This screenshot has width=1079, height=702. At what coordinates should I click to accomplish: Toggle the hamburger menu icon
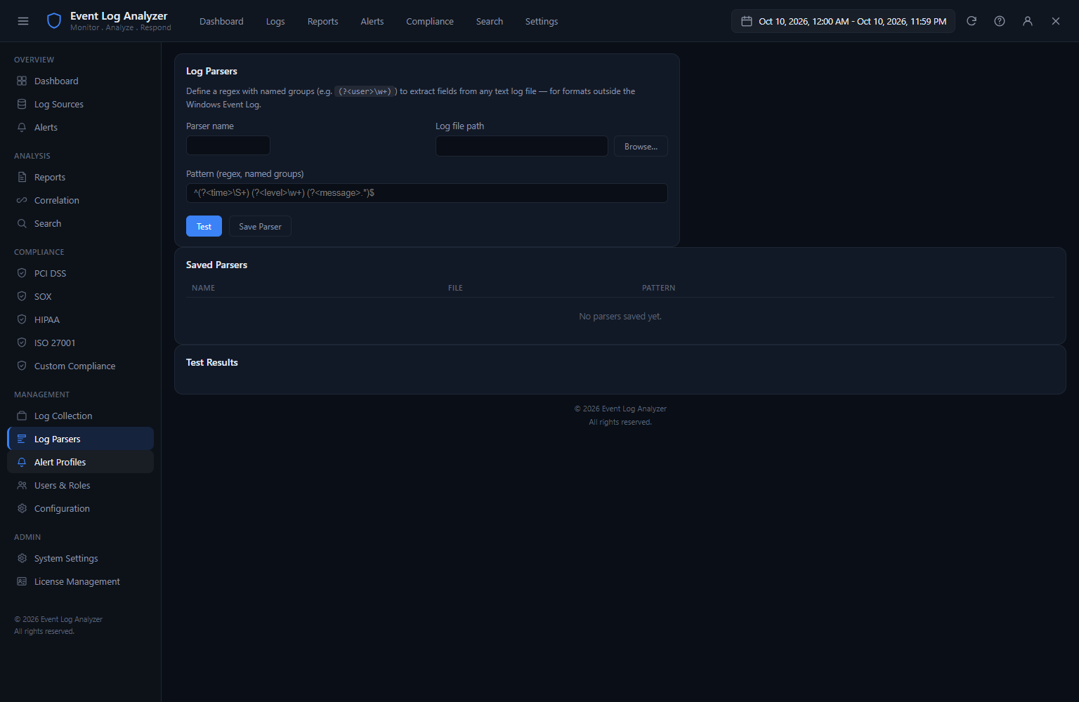(23, 21)
